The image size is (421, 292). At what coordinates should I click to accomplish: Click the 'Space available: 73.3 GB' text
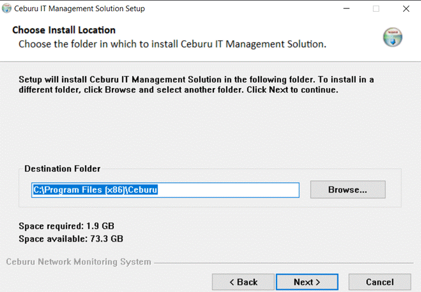(x=71, y=239)
